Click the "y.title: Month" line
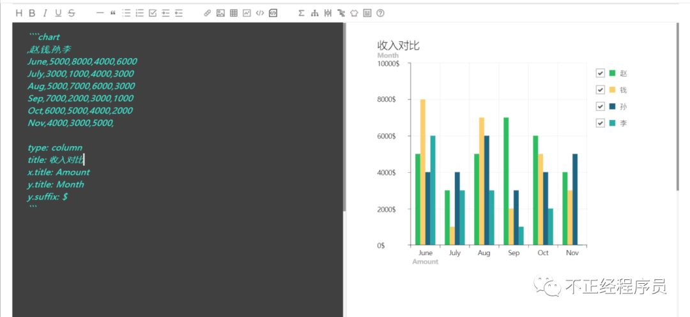The image size is (690, 317). [x=56, y=184]
